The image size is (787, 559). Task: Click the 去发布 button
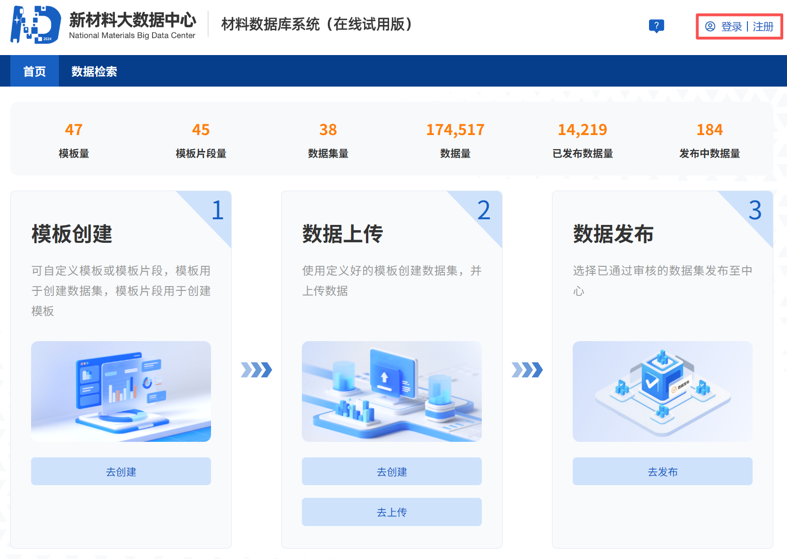click(x=662, y=471)
